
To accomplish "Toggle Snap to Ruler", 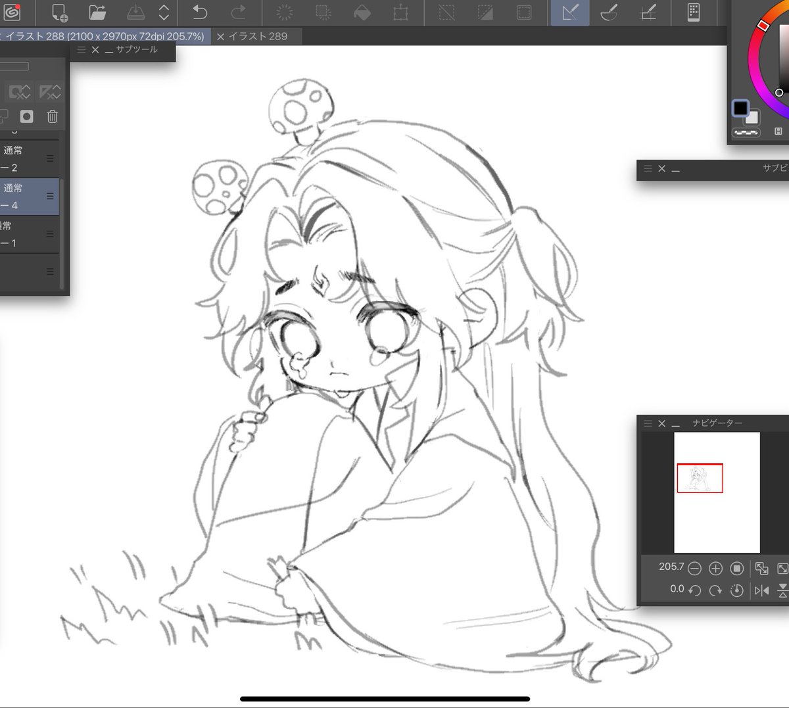I will [570, 12].
